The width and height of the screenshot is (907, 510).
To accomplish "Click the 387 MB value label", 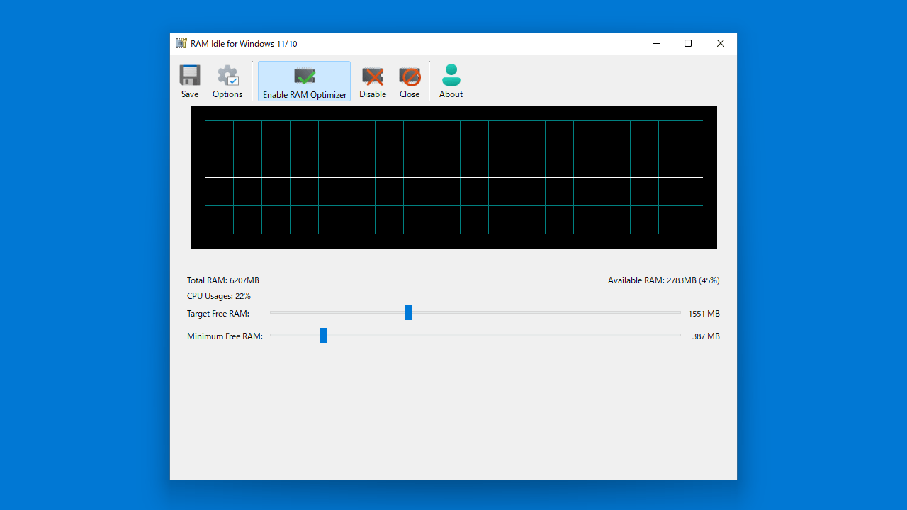I will point(706,336).
